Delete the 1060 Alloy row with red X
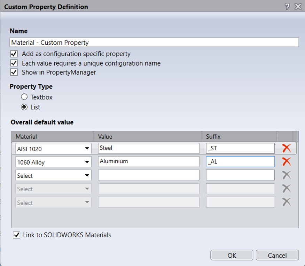 click(x=286, y=161)
